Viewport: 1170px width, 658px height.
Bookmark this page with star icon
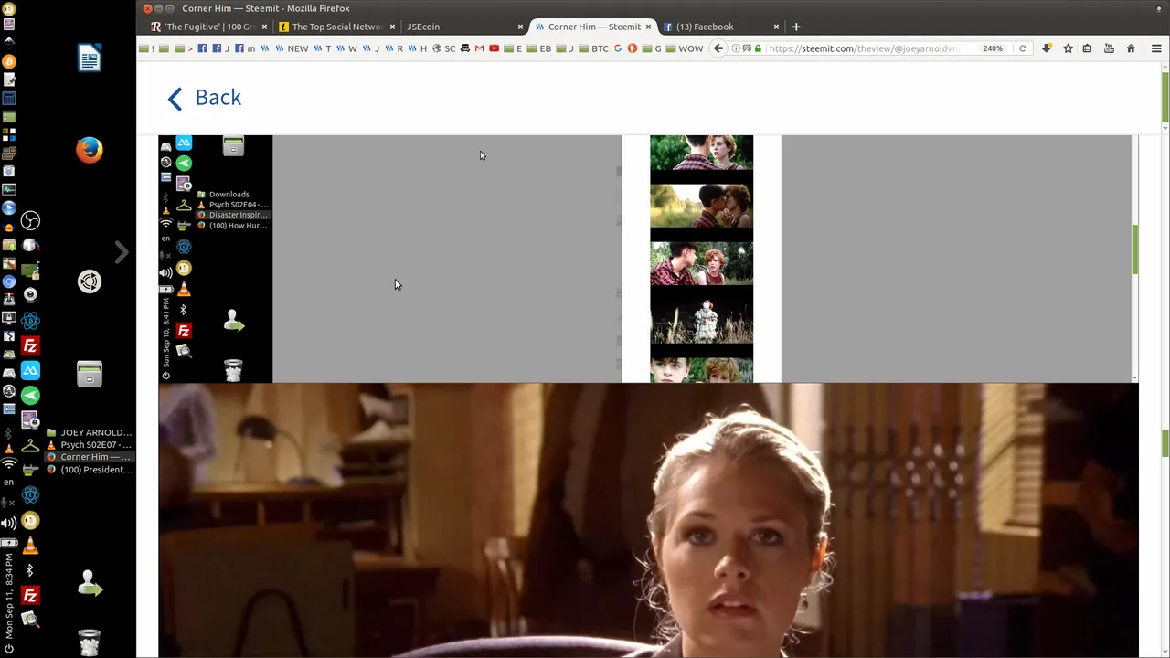[1068, 48]
